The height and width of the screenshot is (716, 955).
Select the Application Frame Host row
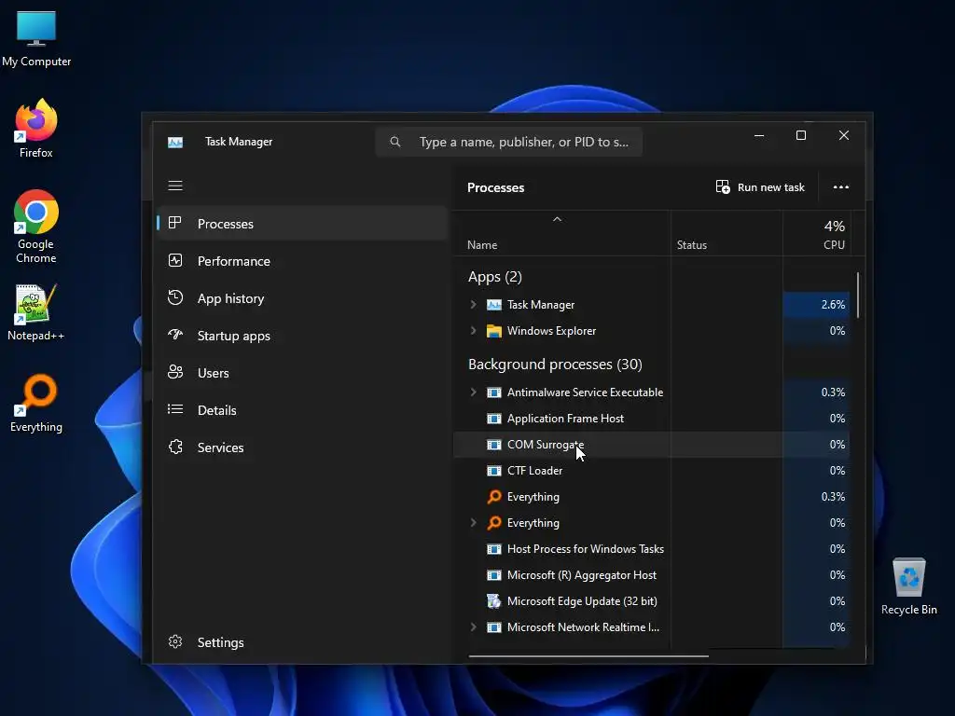(652, 419)
